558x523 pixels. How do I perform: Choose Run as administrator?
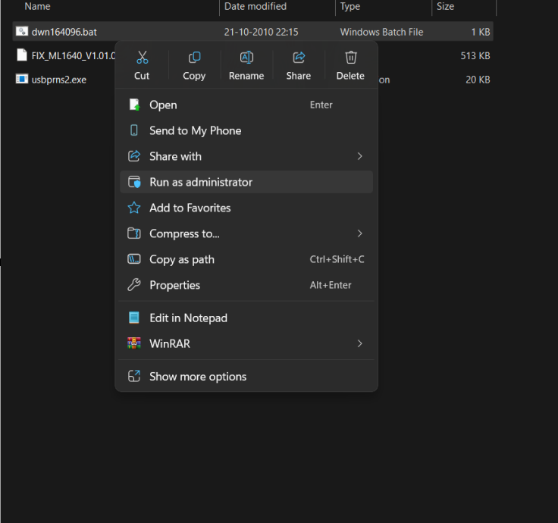(201, 182)
